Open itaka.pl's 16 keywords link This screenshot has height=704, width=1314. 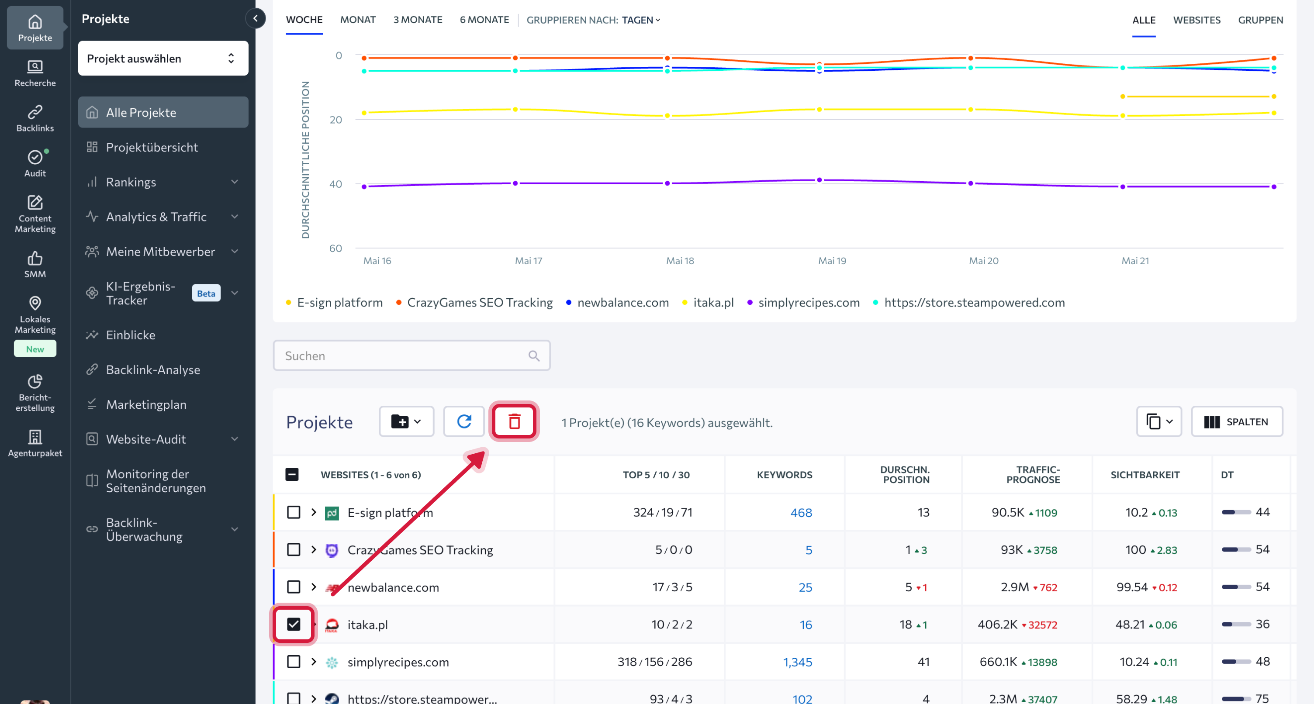[806, 625]
